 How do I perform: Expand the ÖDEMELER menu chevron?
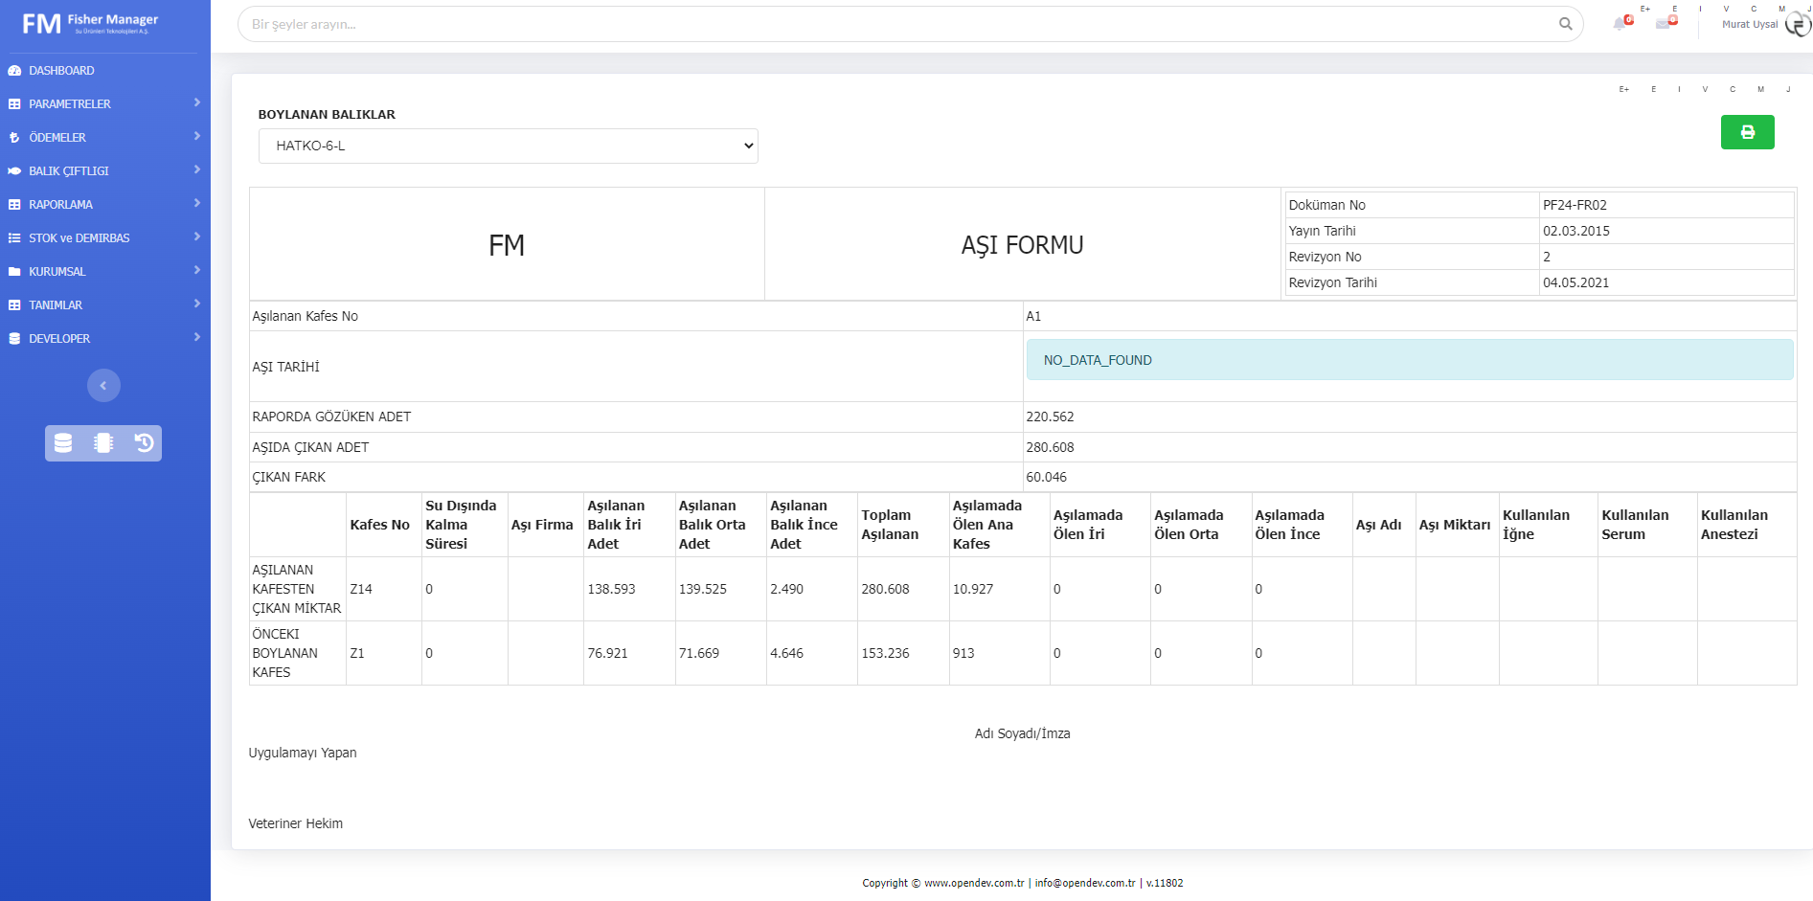pyautogui.click(x=197, y=136)
